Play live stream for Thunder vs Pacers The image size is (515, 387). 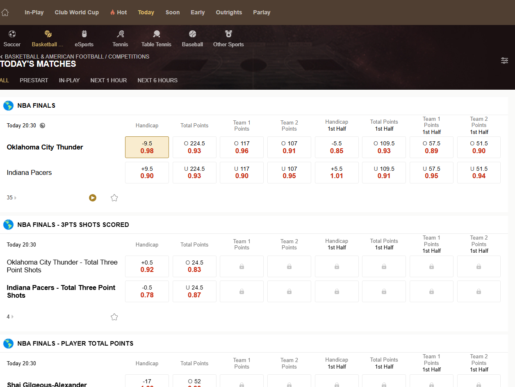[93, 198]
